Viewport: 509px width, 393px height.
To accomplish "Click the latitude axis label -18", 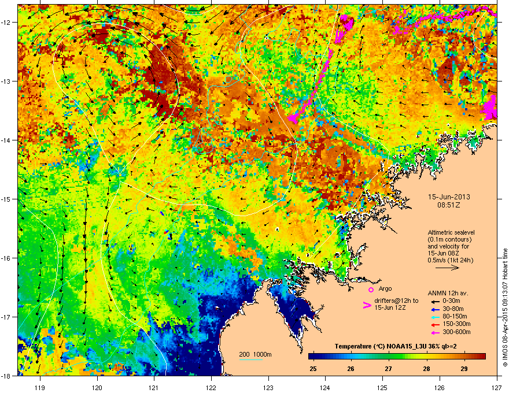I will click(x=6, y=376).
